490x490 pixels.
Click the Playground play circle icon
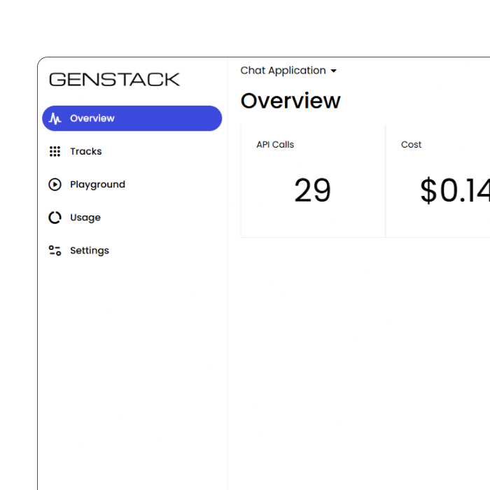coord(55,185)
